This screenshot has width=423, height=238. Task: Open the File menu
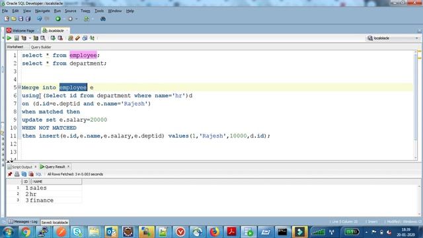pos(5,11)
